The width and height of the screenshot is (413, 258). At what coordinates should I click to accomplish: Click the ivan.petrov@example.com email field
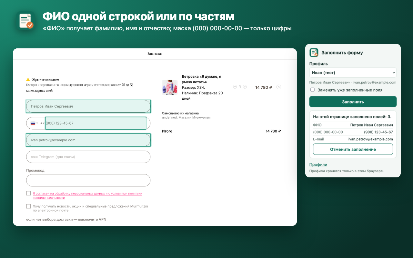[x=88, y=140]
